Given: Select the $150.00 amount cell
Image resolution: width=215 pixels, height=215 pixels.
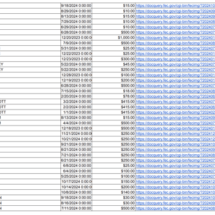Looking at the screenshot, I should pos(114,182).
